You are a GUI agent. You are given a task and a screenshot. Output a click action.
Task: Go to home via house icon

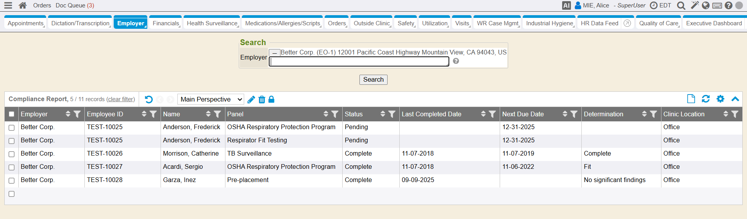click(23, 5)
